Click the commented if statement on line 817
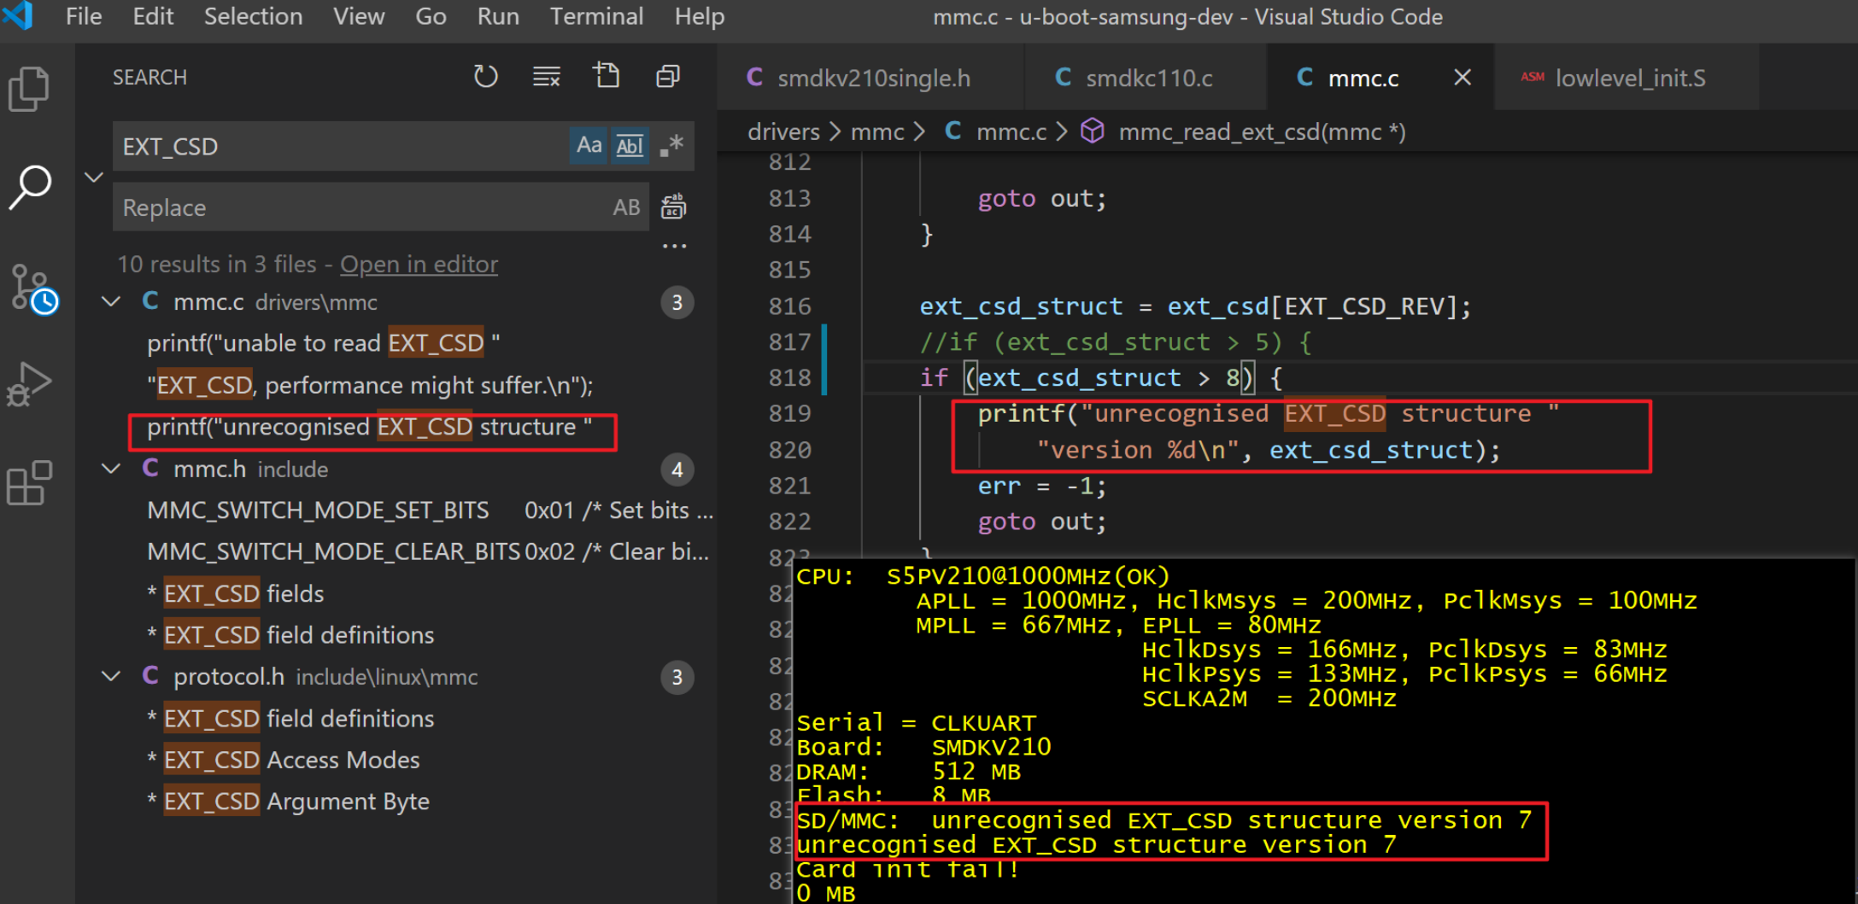 (1116, 341)
